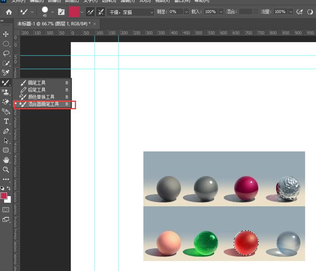Select the Elliptical Marquee tool

pos(6,44)
